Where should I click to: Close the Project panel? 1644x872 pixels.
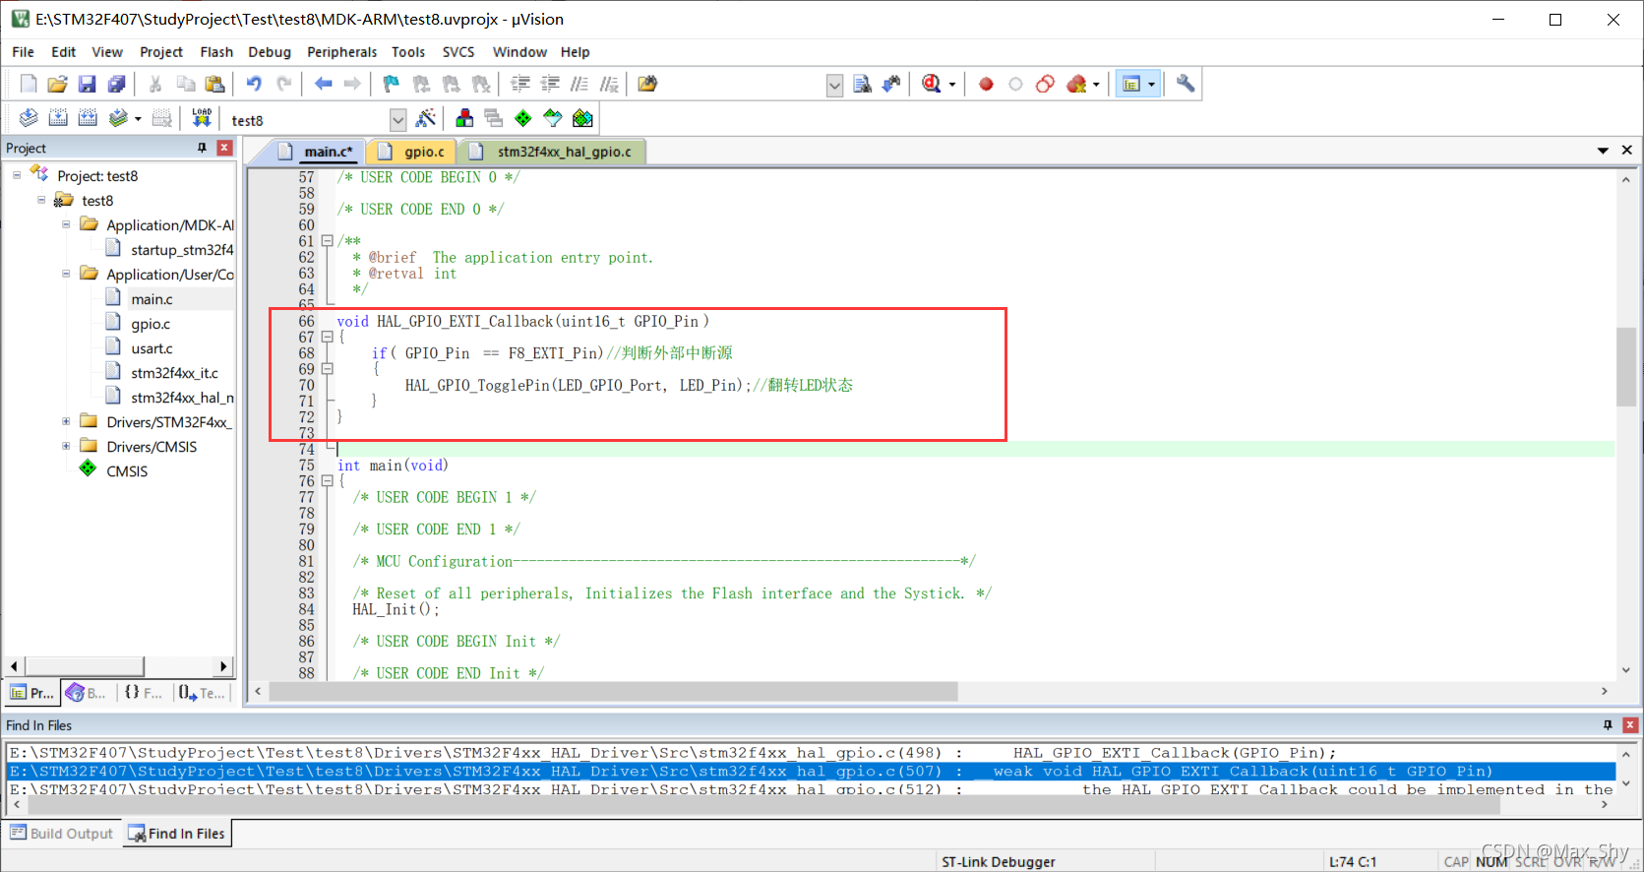coord(225,148)
